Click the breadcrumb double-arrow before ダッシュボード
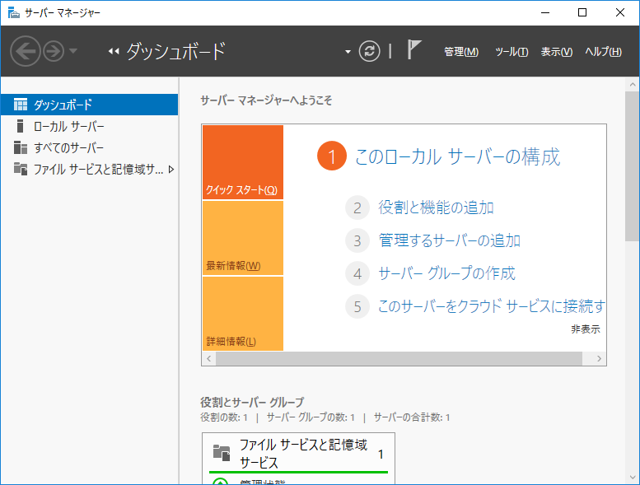The height and width of the screenshot is (485, 640). [114, 51]
